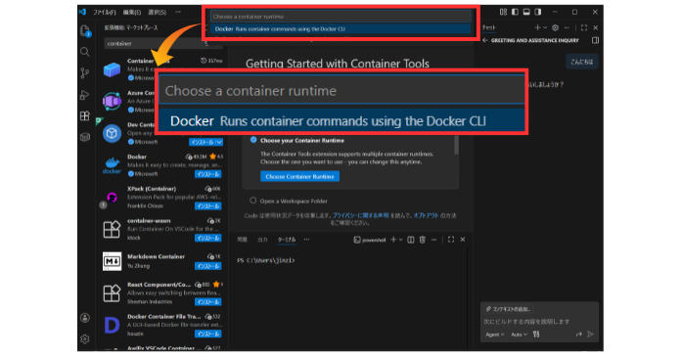The width and height of the screenshot is (683, 357).
Task: Focus the chat message input field
Action: point(539,321)
